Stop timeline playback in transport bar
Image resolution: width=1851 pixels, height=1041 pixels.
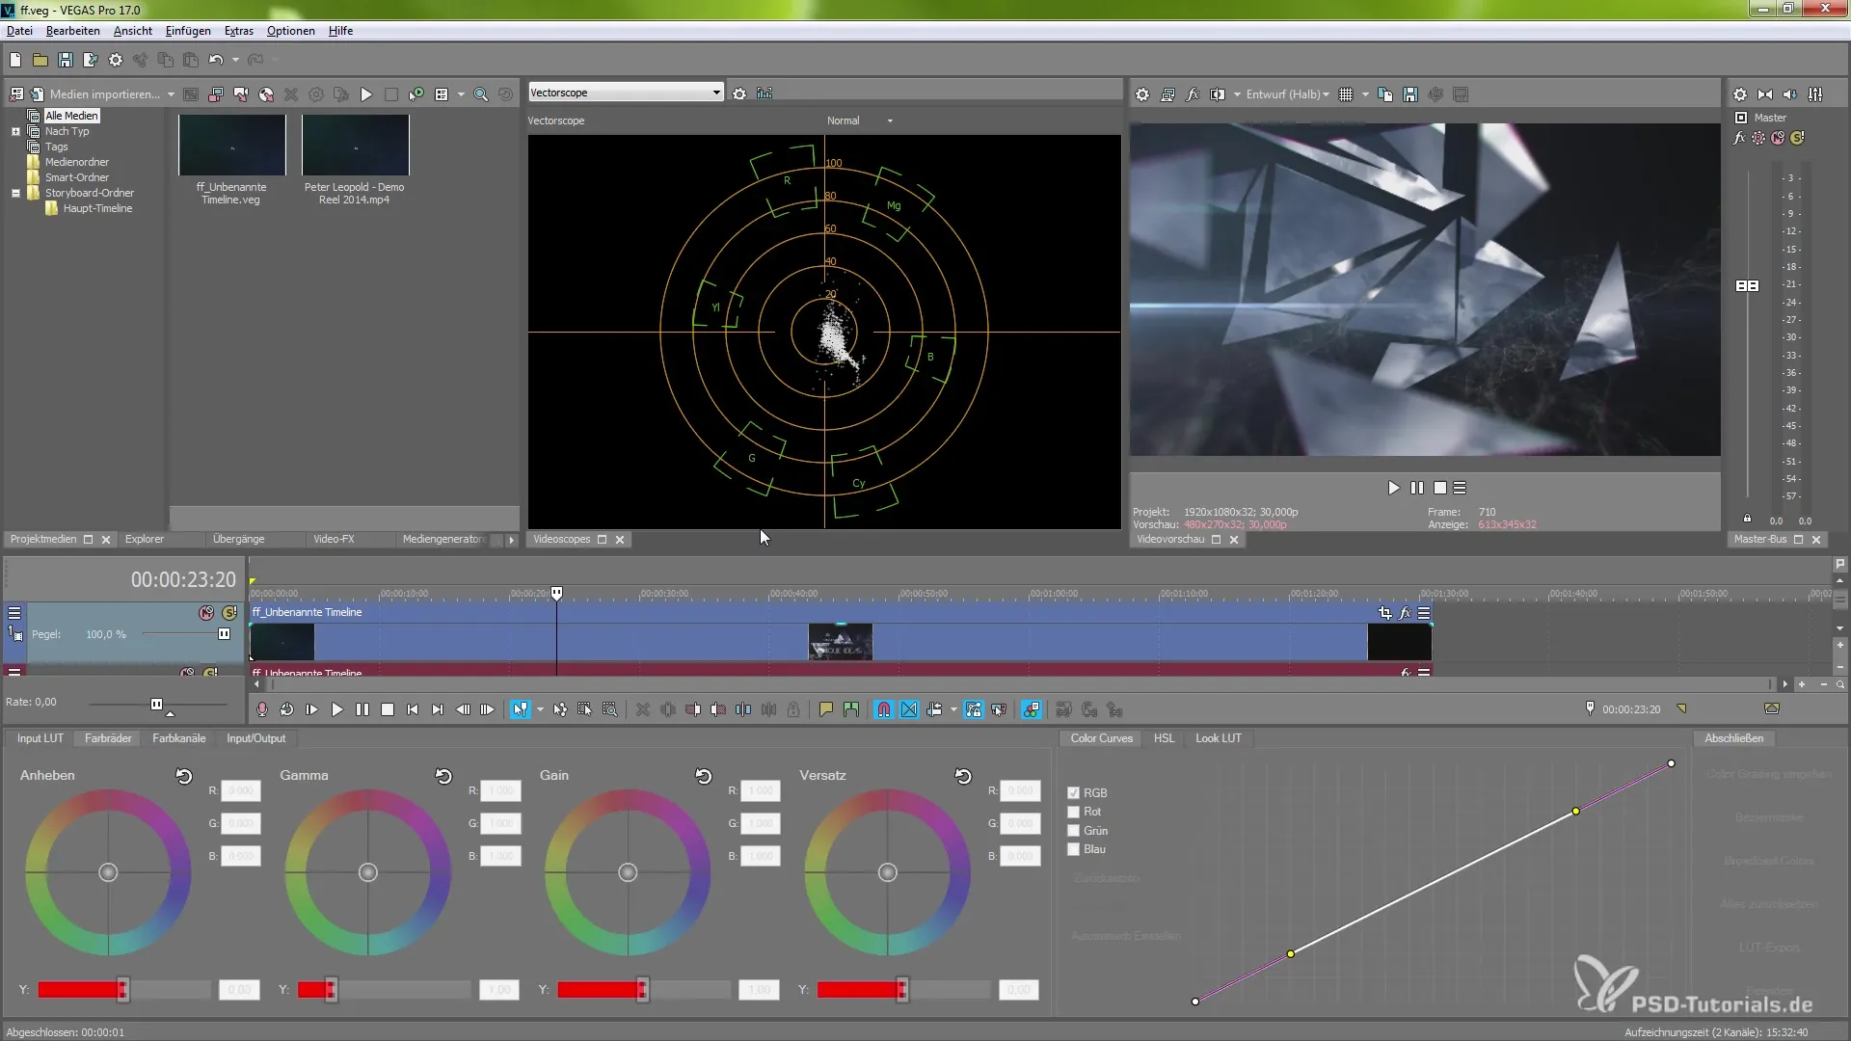[388, 709]
